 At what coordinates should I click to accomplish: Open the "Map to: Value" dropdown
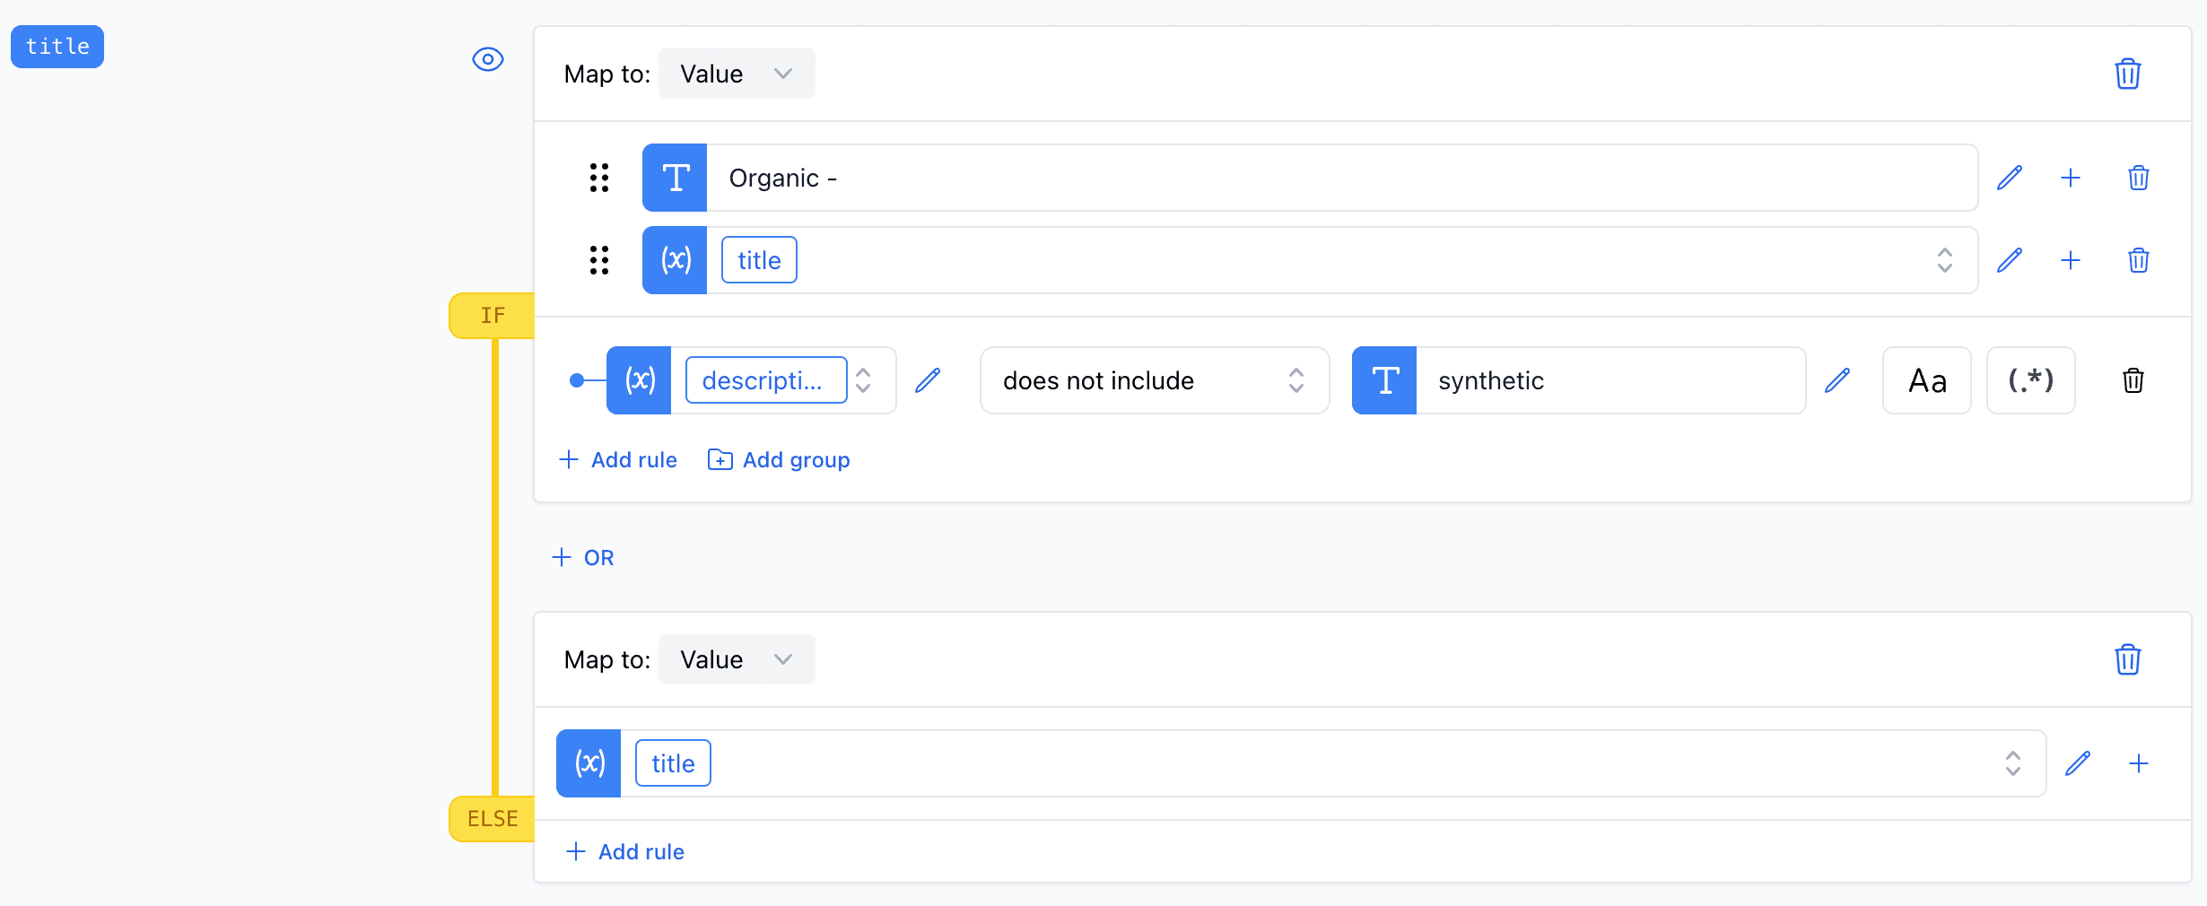tap(736, 74)
